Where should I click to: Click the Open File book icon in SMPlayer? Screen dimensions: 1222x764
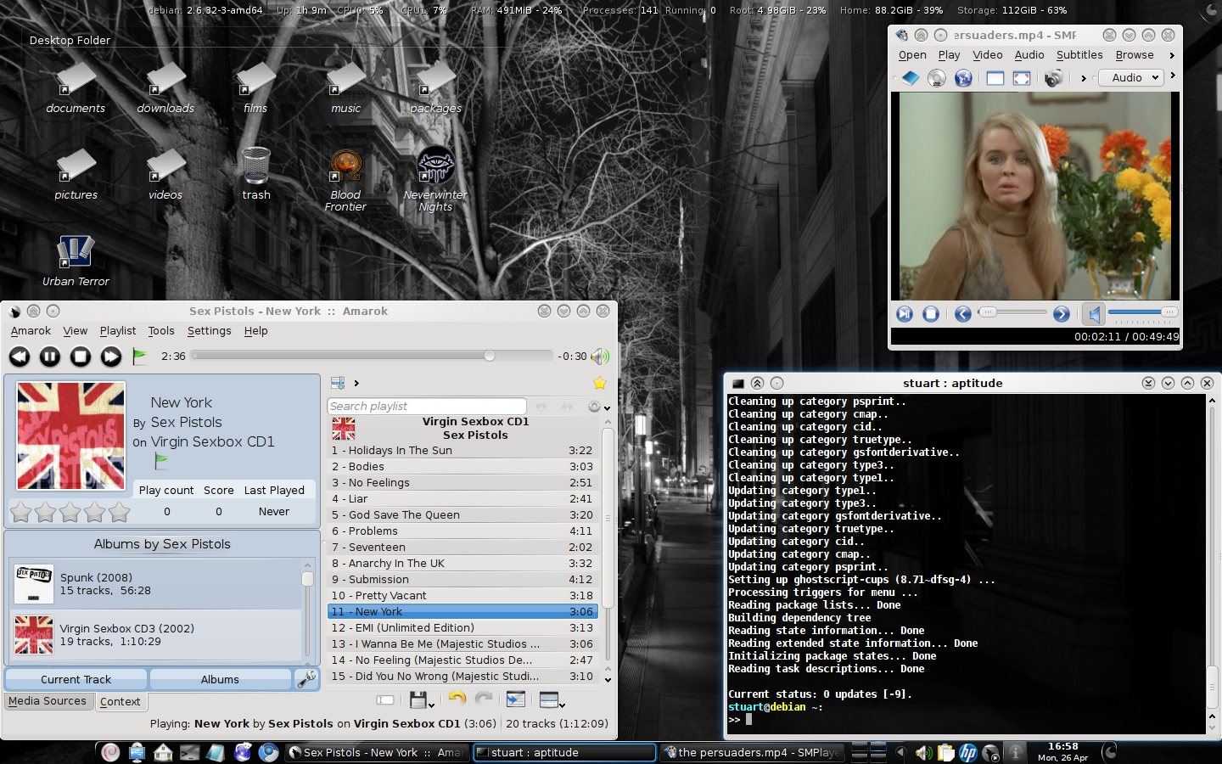(910, 78)
